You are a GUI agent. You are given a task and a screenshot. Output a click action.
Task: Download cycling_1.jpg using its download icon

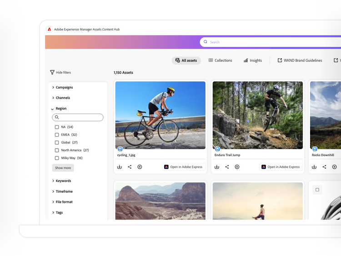point(120,167)
